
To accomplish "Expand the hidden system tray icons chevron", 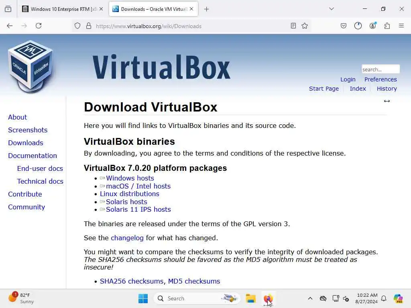I will tap(310, 298).
